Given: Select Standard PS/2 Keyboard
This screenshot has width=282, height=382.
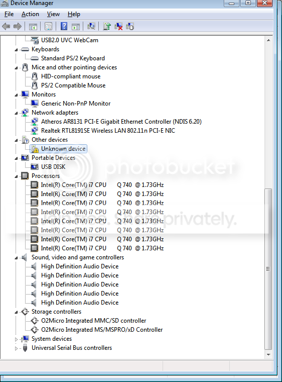Looking at the screenshot, I should pyautogui.click(x=73, y=58).
